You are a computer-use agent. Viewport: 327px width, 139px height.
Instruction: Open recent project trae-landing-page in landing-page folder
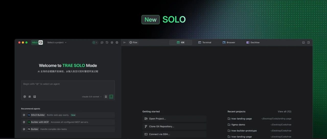click(x=259, y=119)
